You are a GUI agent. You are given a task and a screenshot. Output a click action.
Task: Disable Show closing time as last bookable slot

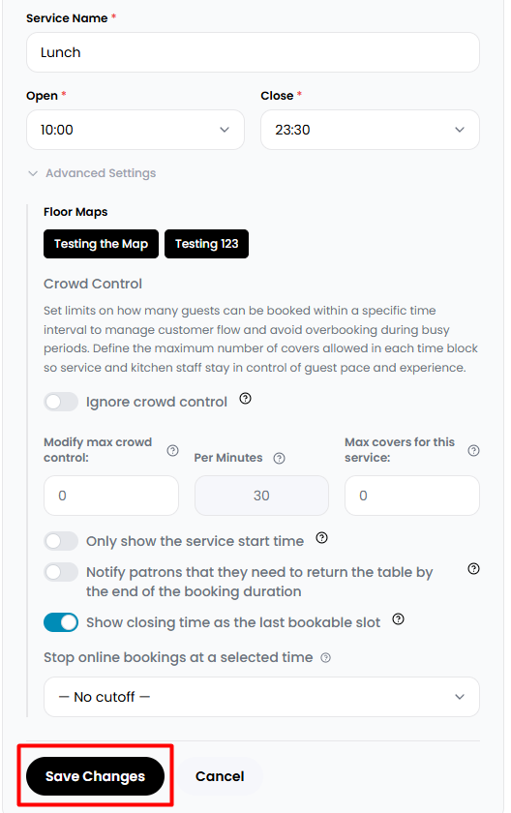[61, 622]
